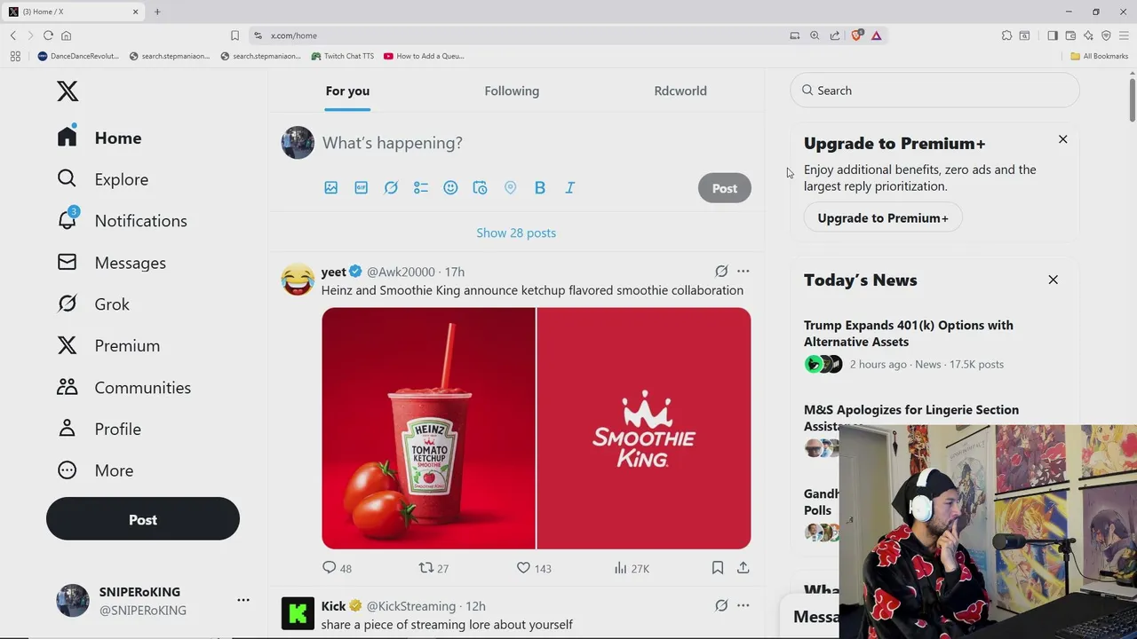Open Grok from the sidebar
1137x639 pixels.
pos(92,304)
